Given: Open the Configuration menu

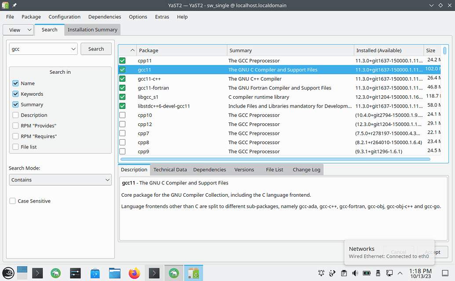Looking at the screenshot, I should (65, 17).
